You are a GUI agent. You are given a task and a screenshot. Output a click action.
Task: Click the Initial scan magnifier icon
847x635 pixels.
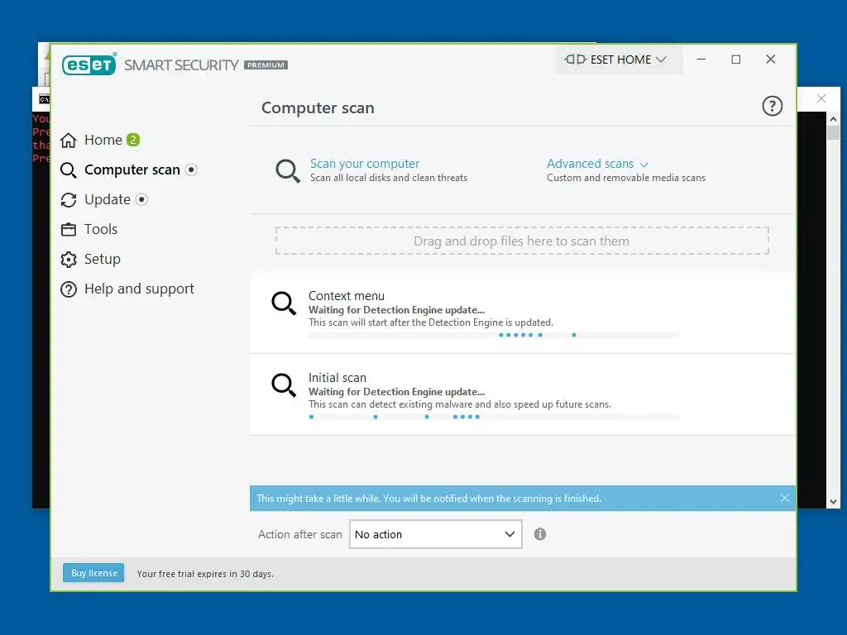[284, 385]
